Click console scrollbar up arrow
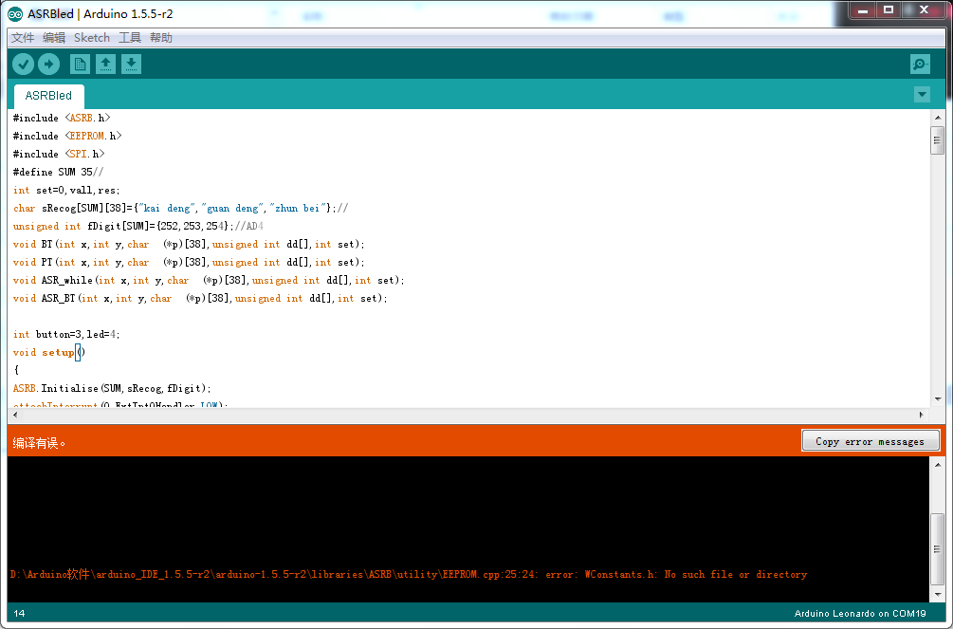The width and height of the screenshot is (953, 629). tap(937, 464)
